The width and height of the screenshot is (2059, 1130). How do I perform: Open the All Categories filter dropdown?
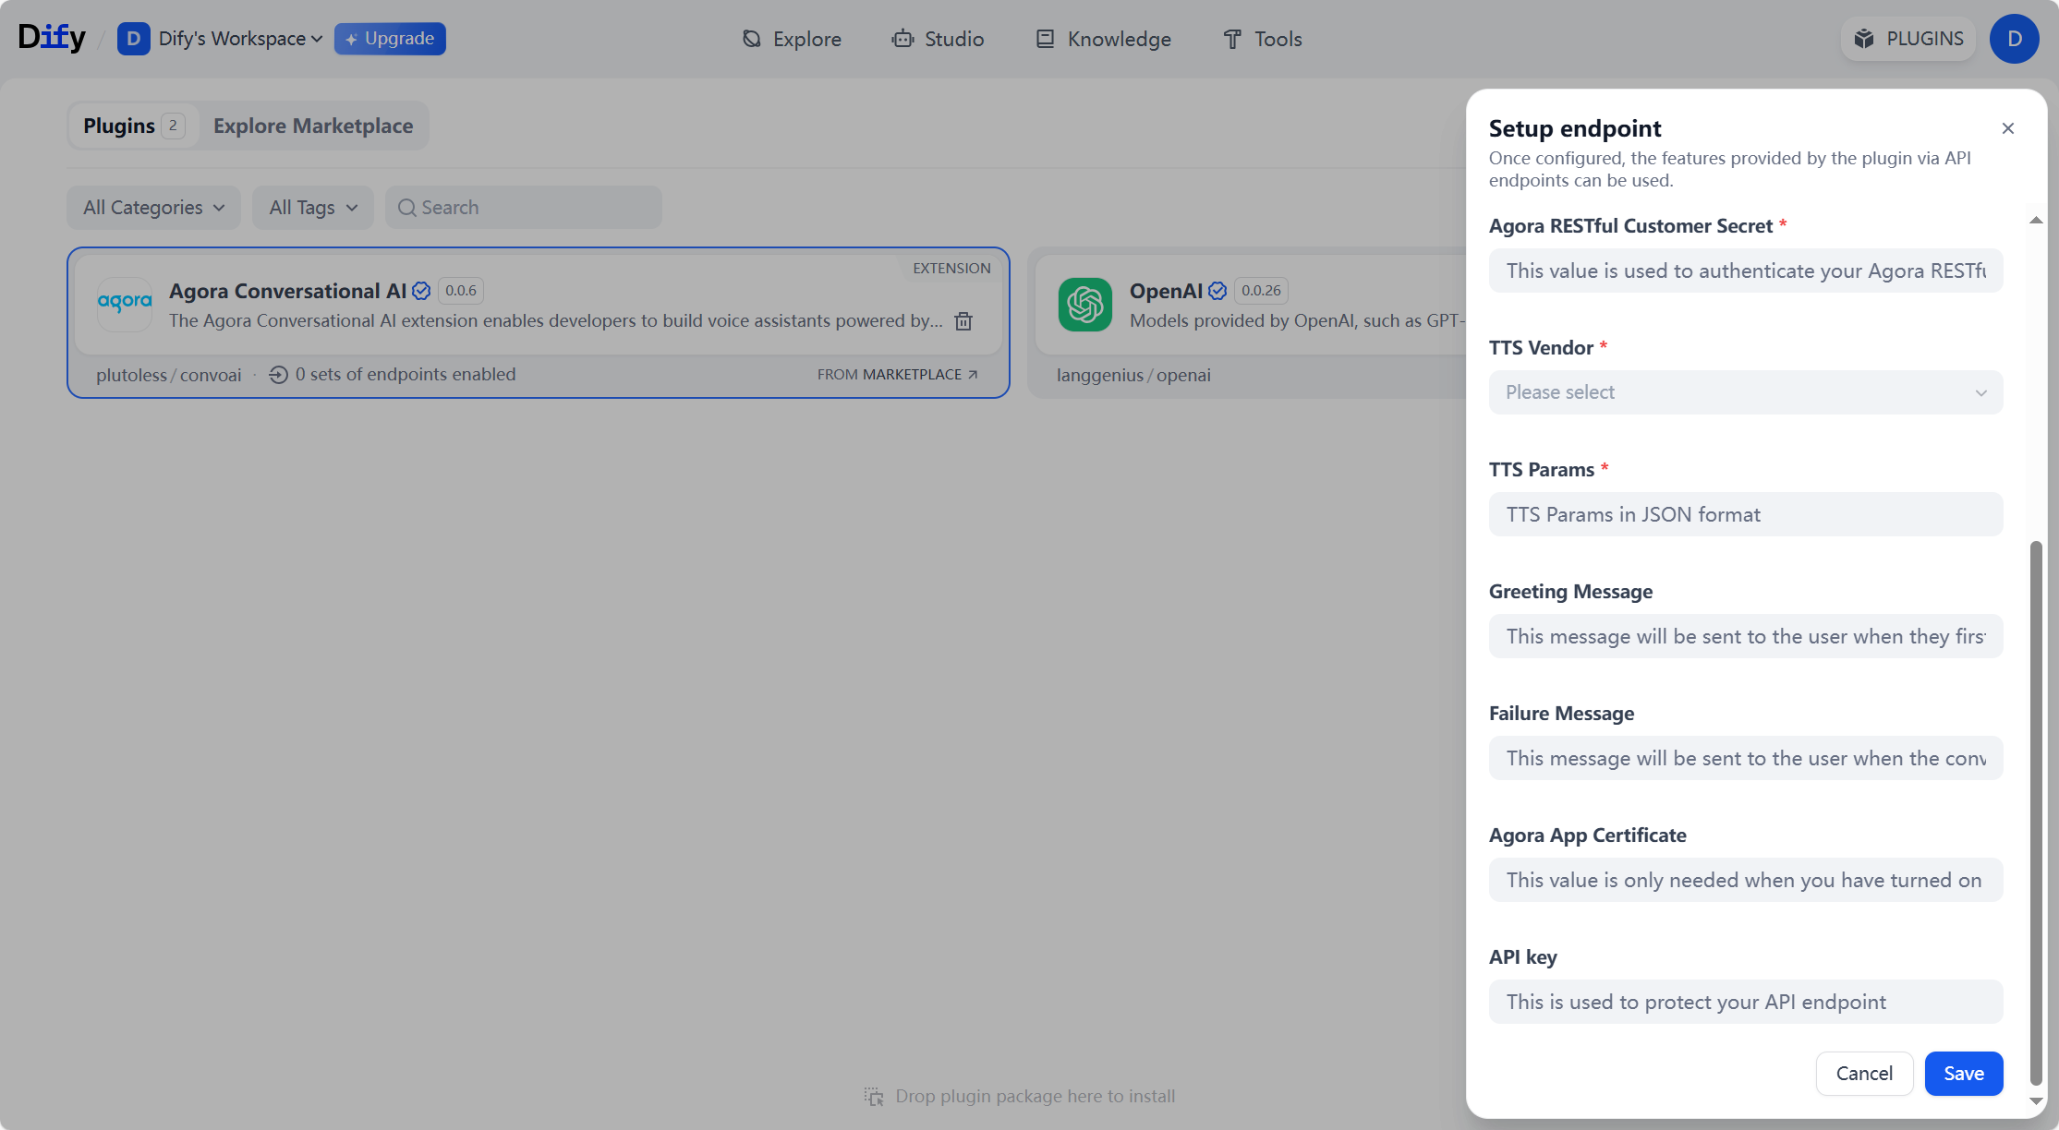(x=153, y=208)
